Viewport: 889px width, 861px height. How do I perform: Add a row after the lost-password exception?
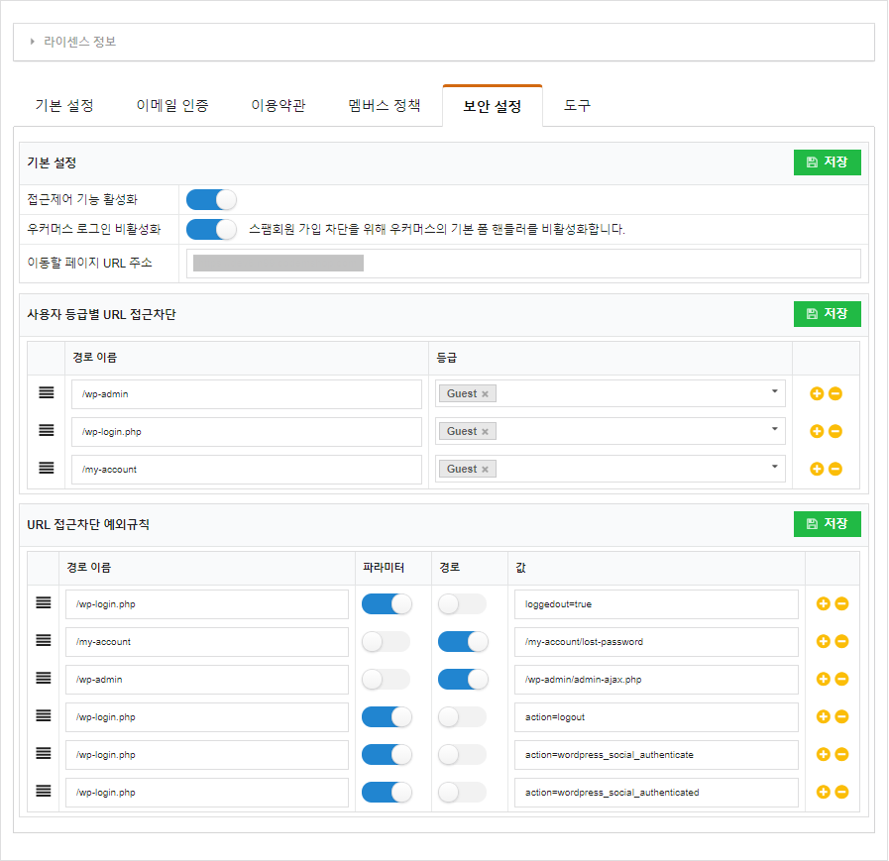[x=824, y=641]
